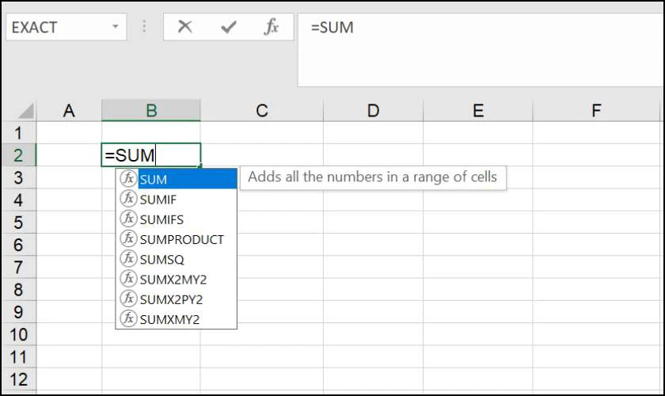Viewport: 665px width, 396px height.
Task: Select column C header
Action: 262,110
